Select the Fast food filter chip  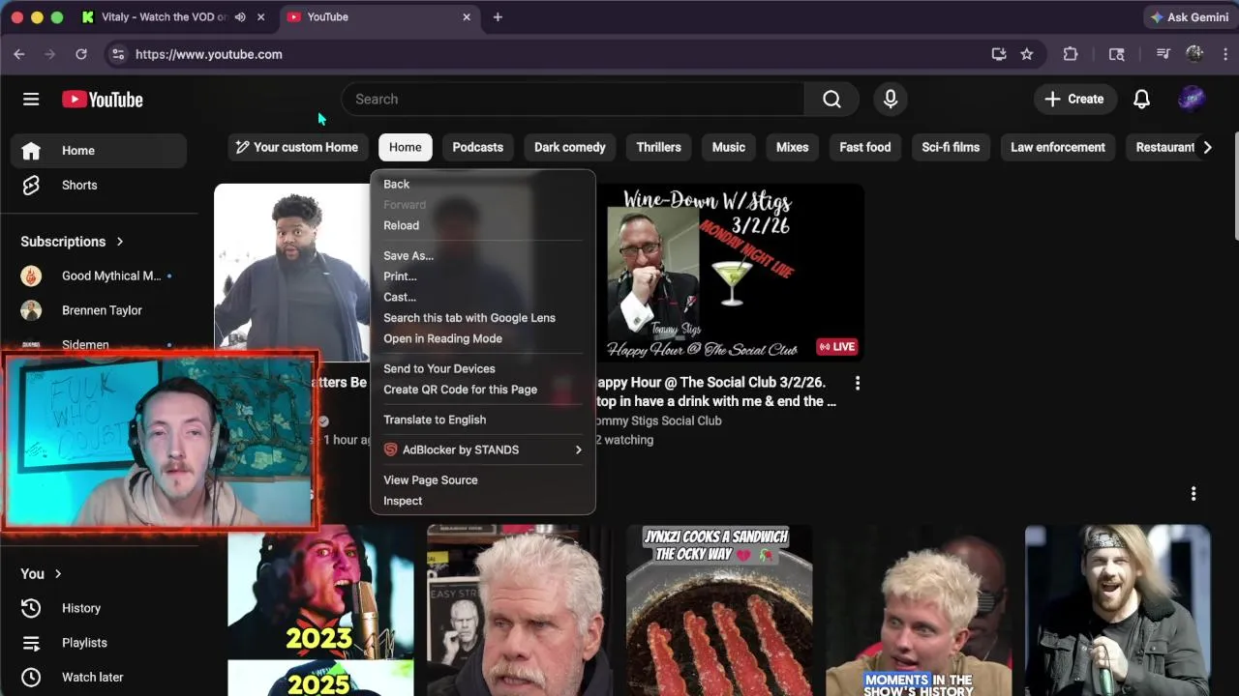tap(865, 147)
